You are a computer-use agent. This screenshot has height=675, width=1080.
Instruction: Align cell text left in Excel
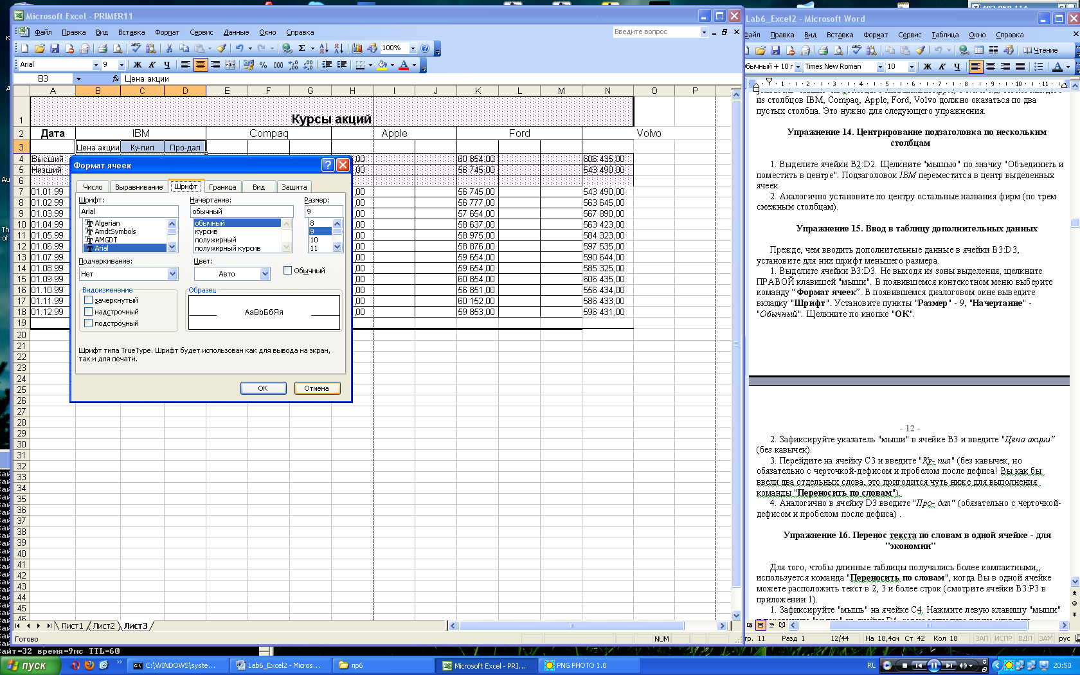click(185, 65)
